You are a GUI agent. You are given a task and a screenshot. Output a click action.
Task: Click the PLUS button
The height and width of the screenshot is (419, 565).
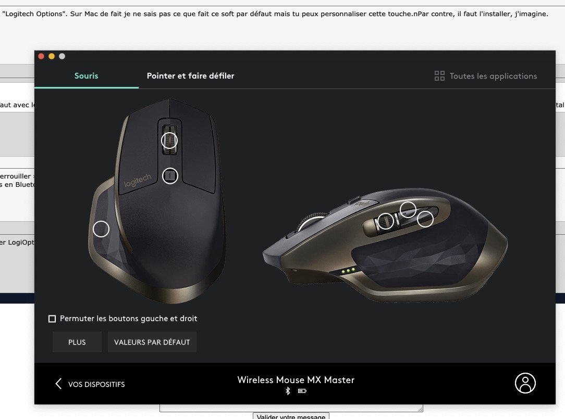pyautogui.click(x=77, y=342)
